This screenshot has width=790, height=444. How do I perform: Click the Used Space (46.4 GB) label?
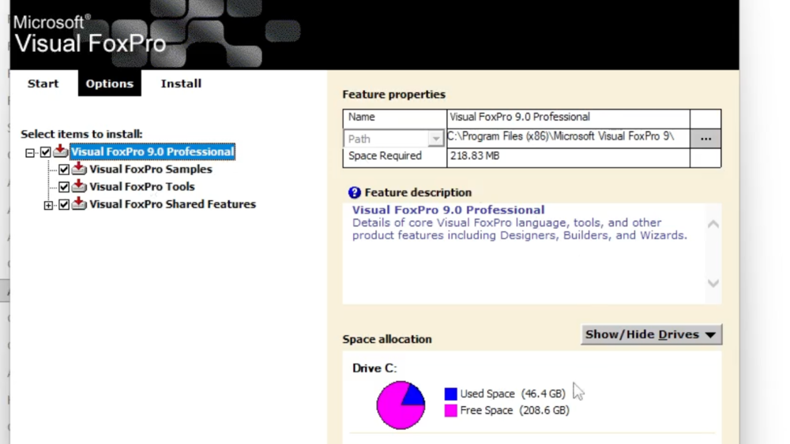coord(513,394)
